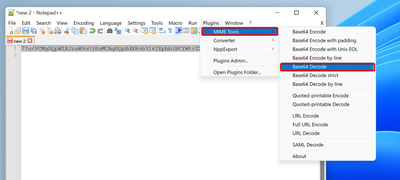Open the ? help menu

[x=250, y=23]
